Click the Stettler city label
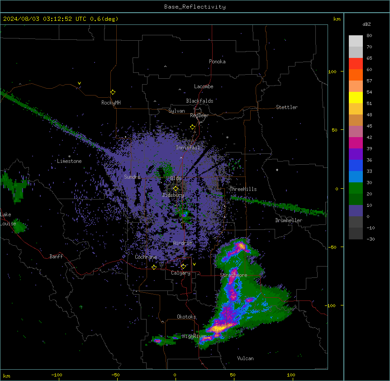 click(287, 107)
